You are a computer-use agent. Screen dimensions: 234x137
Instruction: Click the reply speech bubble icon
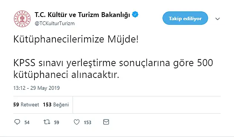tap(17, 122)
